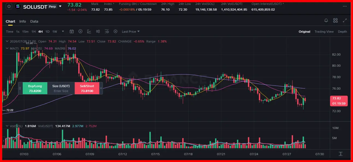Click the Solana coin logo

click(18, 7)
